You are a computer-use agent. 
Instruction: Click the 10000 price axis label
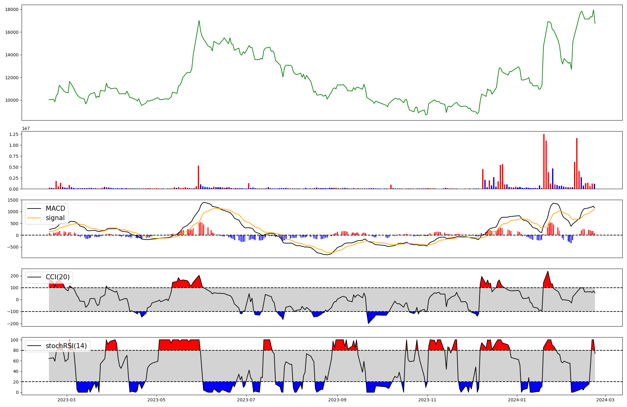12,100
